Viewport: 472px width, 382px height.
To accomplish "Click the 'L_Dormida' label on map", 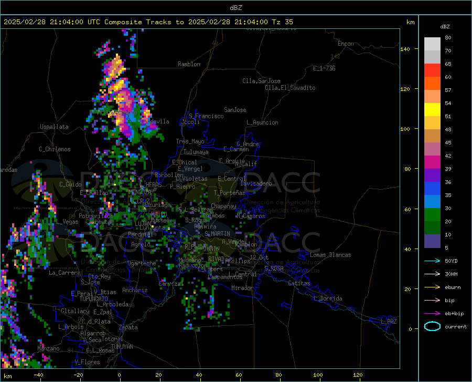I will click(x=327, y=298).
